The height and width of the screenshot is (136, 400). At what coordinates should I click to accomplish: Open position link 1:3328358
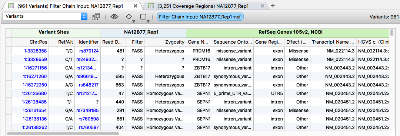coord(36,51)
